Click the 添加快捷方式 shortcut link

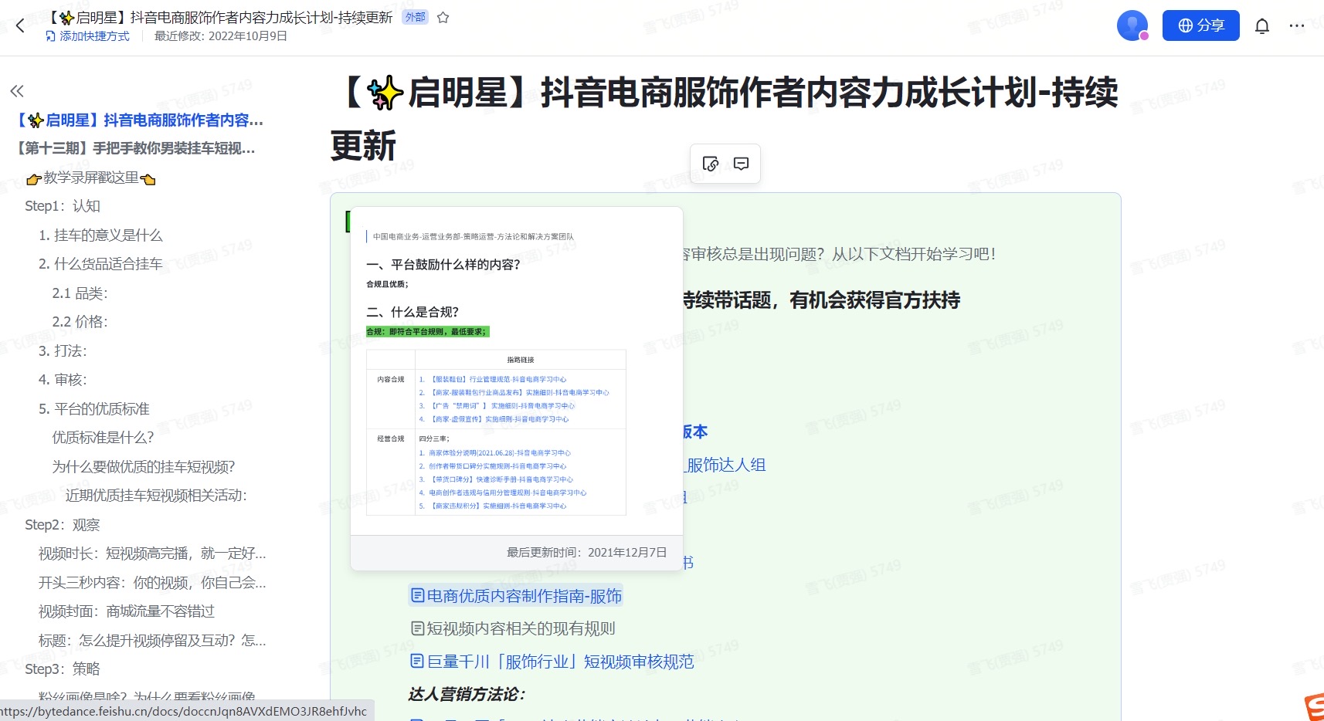point(87,36)
